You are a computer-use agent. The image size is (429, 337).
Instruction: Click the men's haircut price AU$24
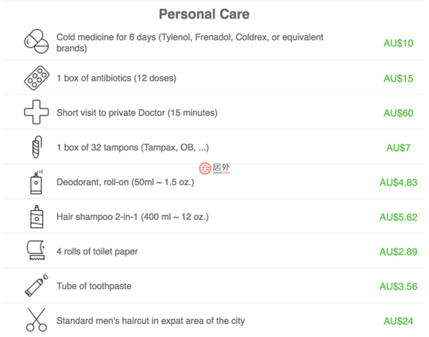tap(398, 321)
